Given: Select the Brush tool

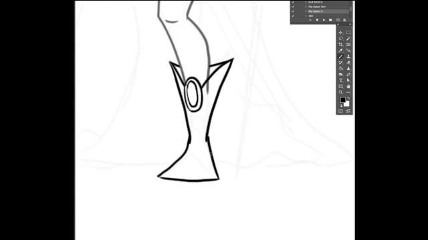Looking at the screenshot, I should (x=340, y=56).
